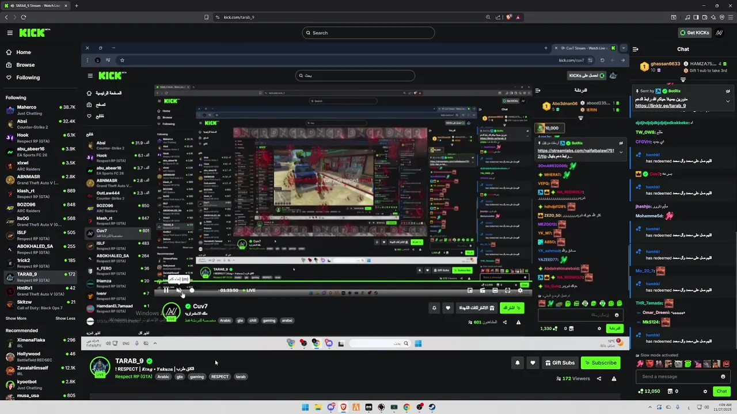Open kyootbot recommended channel

pyautogui.click(x=40, y=385)
